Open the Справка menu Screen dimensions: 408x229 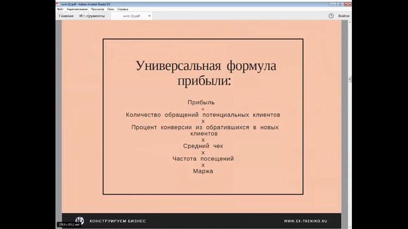(x=122, y=9)
